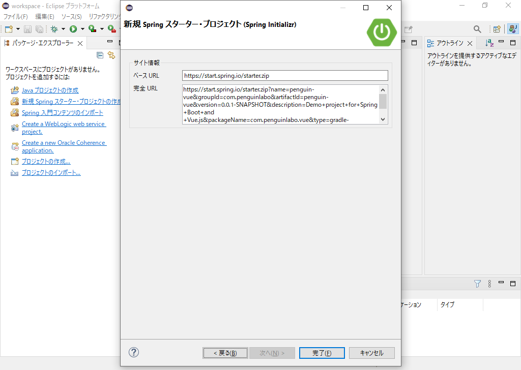Click the 完全 URL scrollbar down arrow
Screen dimensions: 521x370
383,119
